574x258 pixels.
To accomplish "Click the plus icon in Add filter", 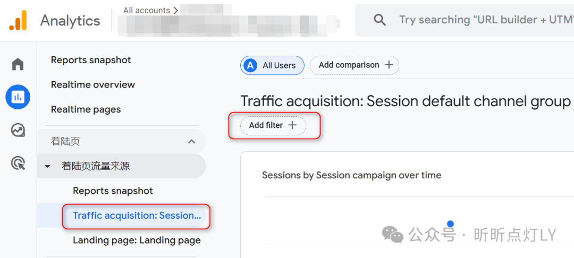I will (292, 125).
